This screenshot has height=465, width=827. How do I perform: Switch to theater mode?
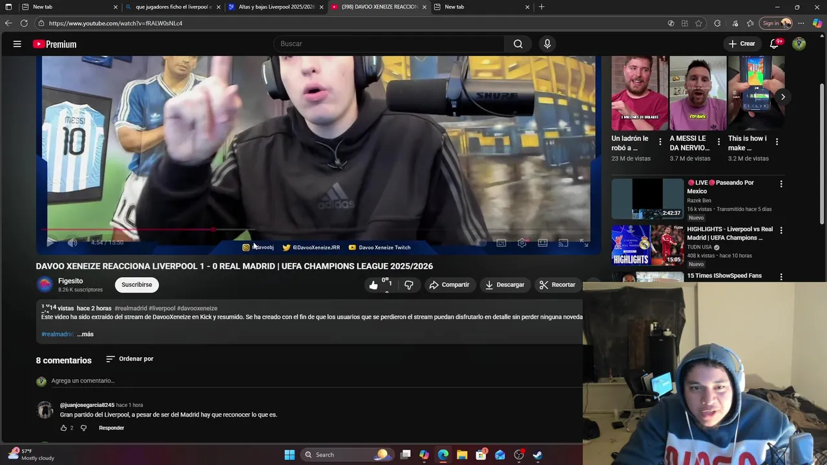(543, 243)
